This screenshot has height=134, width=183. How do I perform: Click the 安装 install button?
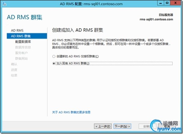coord(147,126)
